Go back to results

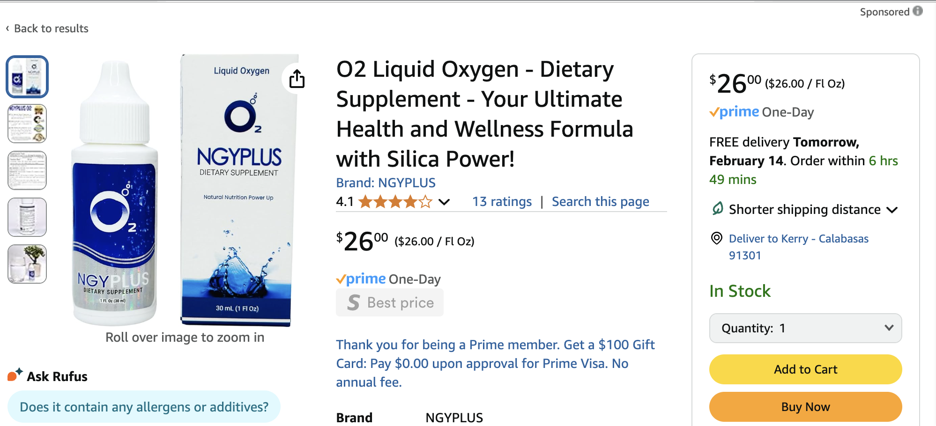[x=47, y=29]
